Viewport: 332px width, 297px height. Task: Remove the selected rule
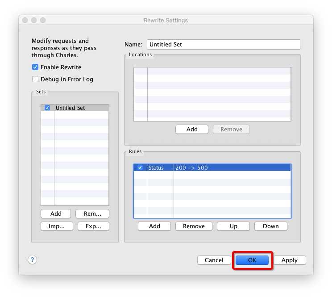click(x=194, y=226)
